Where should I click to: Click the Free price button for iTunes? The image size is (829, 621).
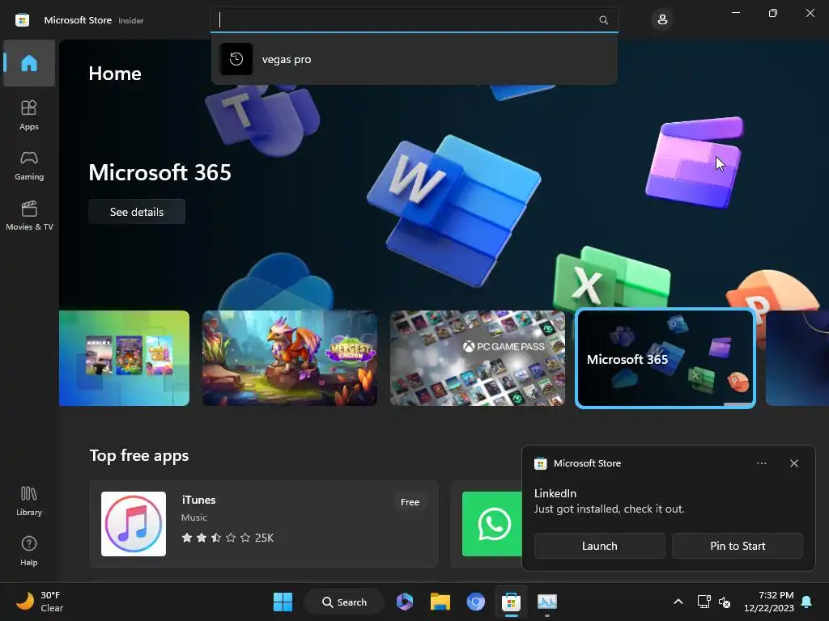click(410, 502)
